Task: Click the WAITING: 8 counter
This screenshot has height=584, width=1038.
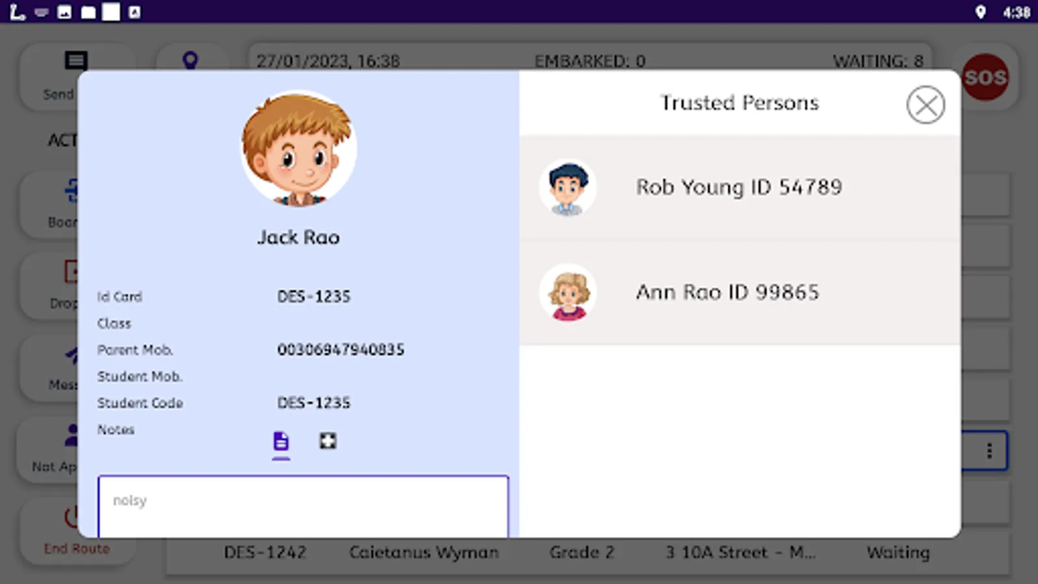Action: [878, 61]
